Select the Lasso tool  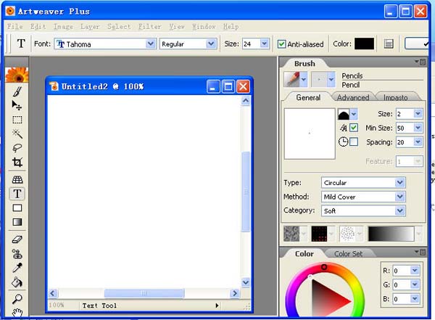[17, 148]
